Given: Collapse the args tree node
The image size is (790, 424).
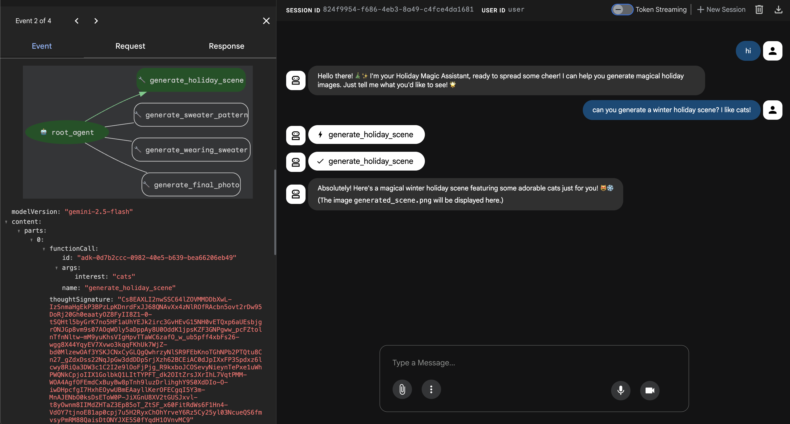Looking at the screenshot, I should pyautogui.click(x=56, y=268).
